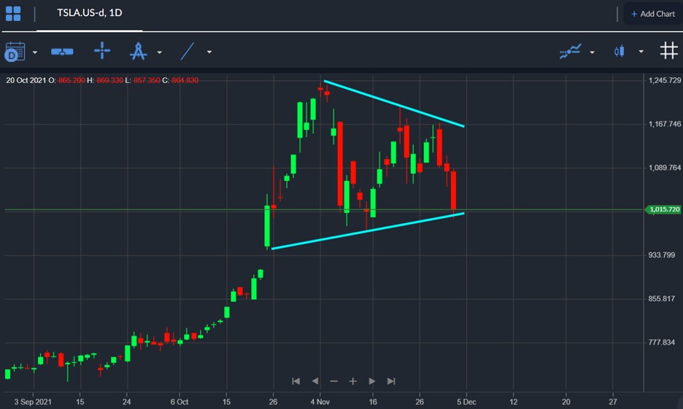Click the closing value 864.830 in readout

coord(185,80)
